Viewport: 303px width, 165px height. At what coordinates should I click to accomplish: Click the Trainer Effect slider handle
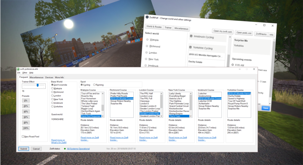click(x=38, y=85)
